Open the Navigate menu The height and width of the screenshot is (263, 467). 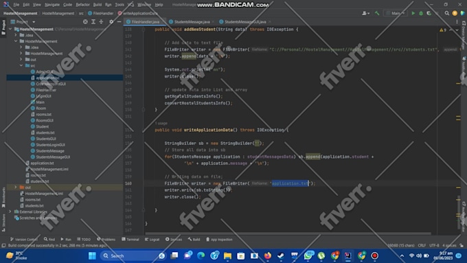52,5
